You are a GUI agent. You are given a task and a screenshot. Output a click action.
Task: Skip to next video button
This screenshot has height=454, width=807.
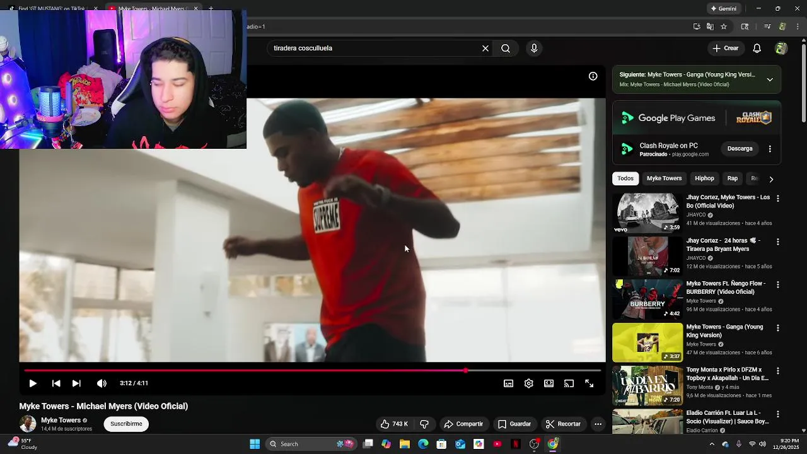click(x=76, y=383)
